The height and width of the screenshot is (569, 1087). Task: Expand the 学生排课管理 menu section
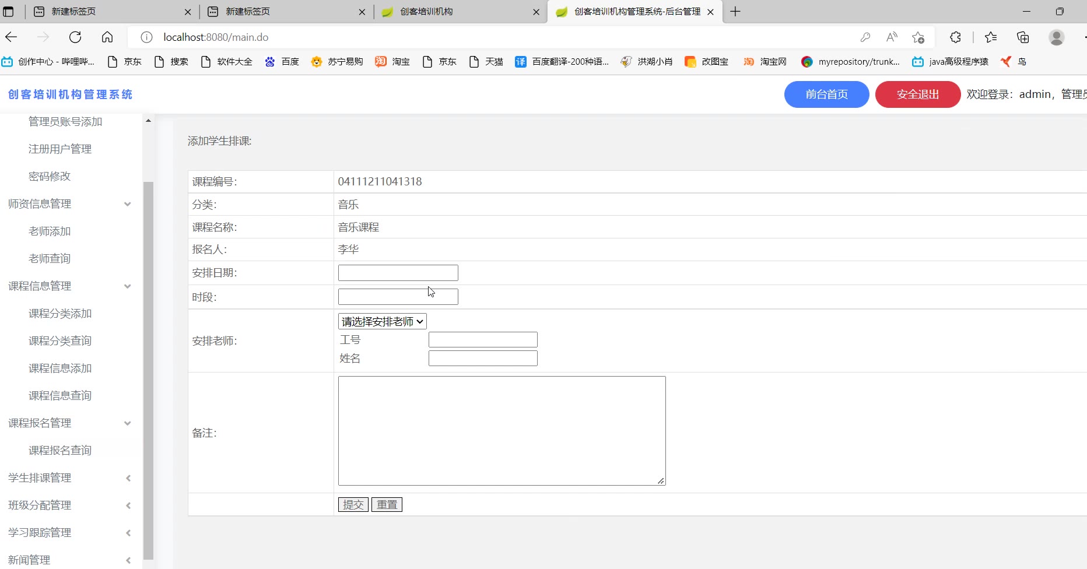point(128,478)
